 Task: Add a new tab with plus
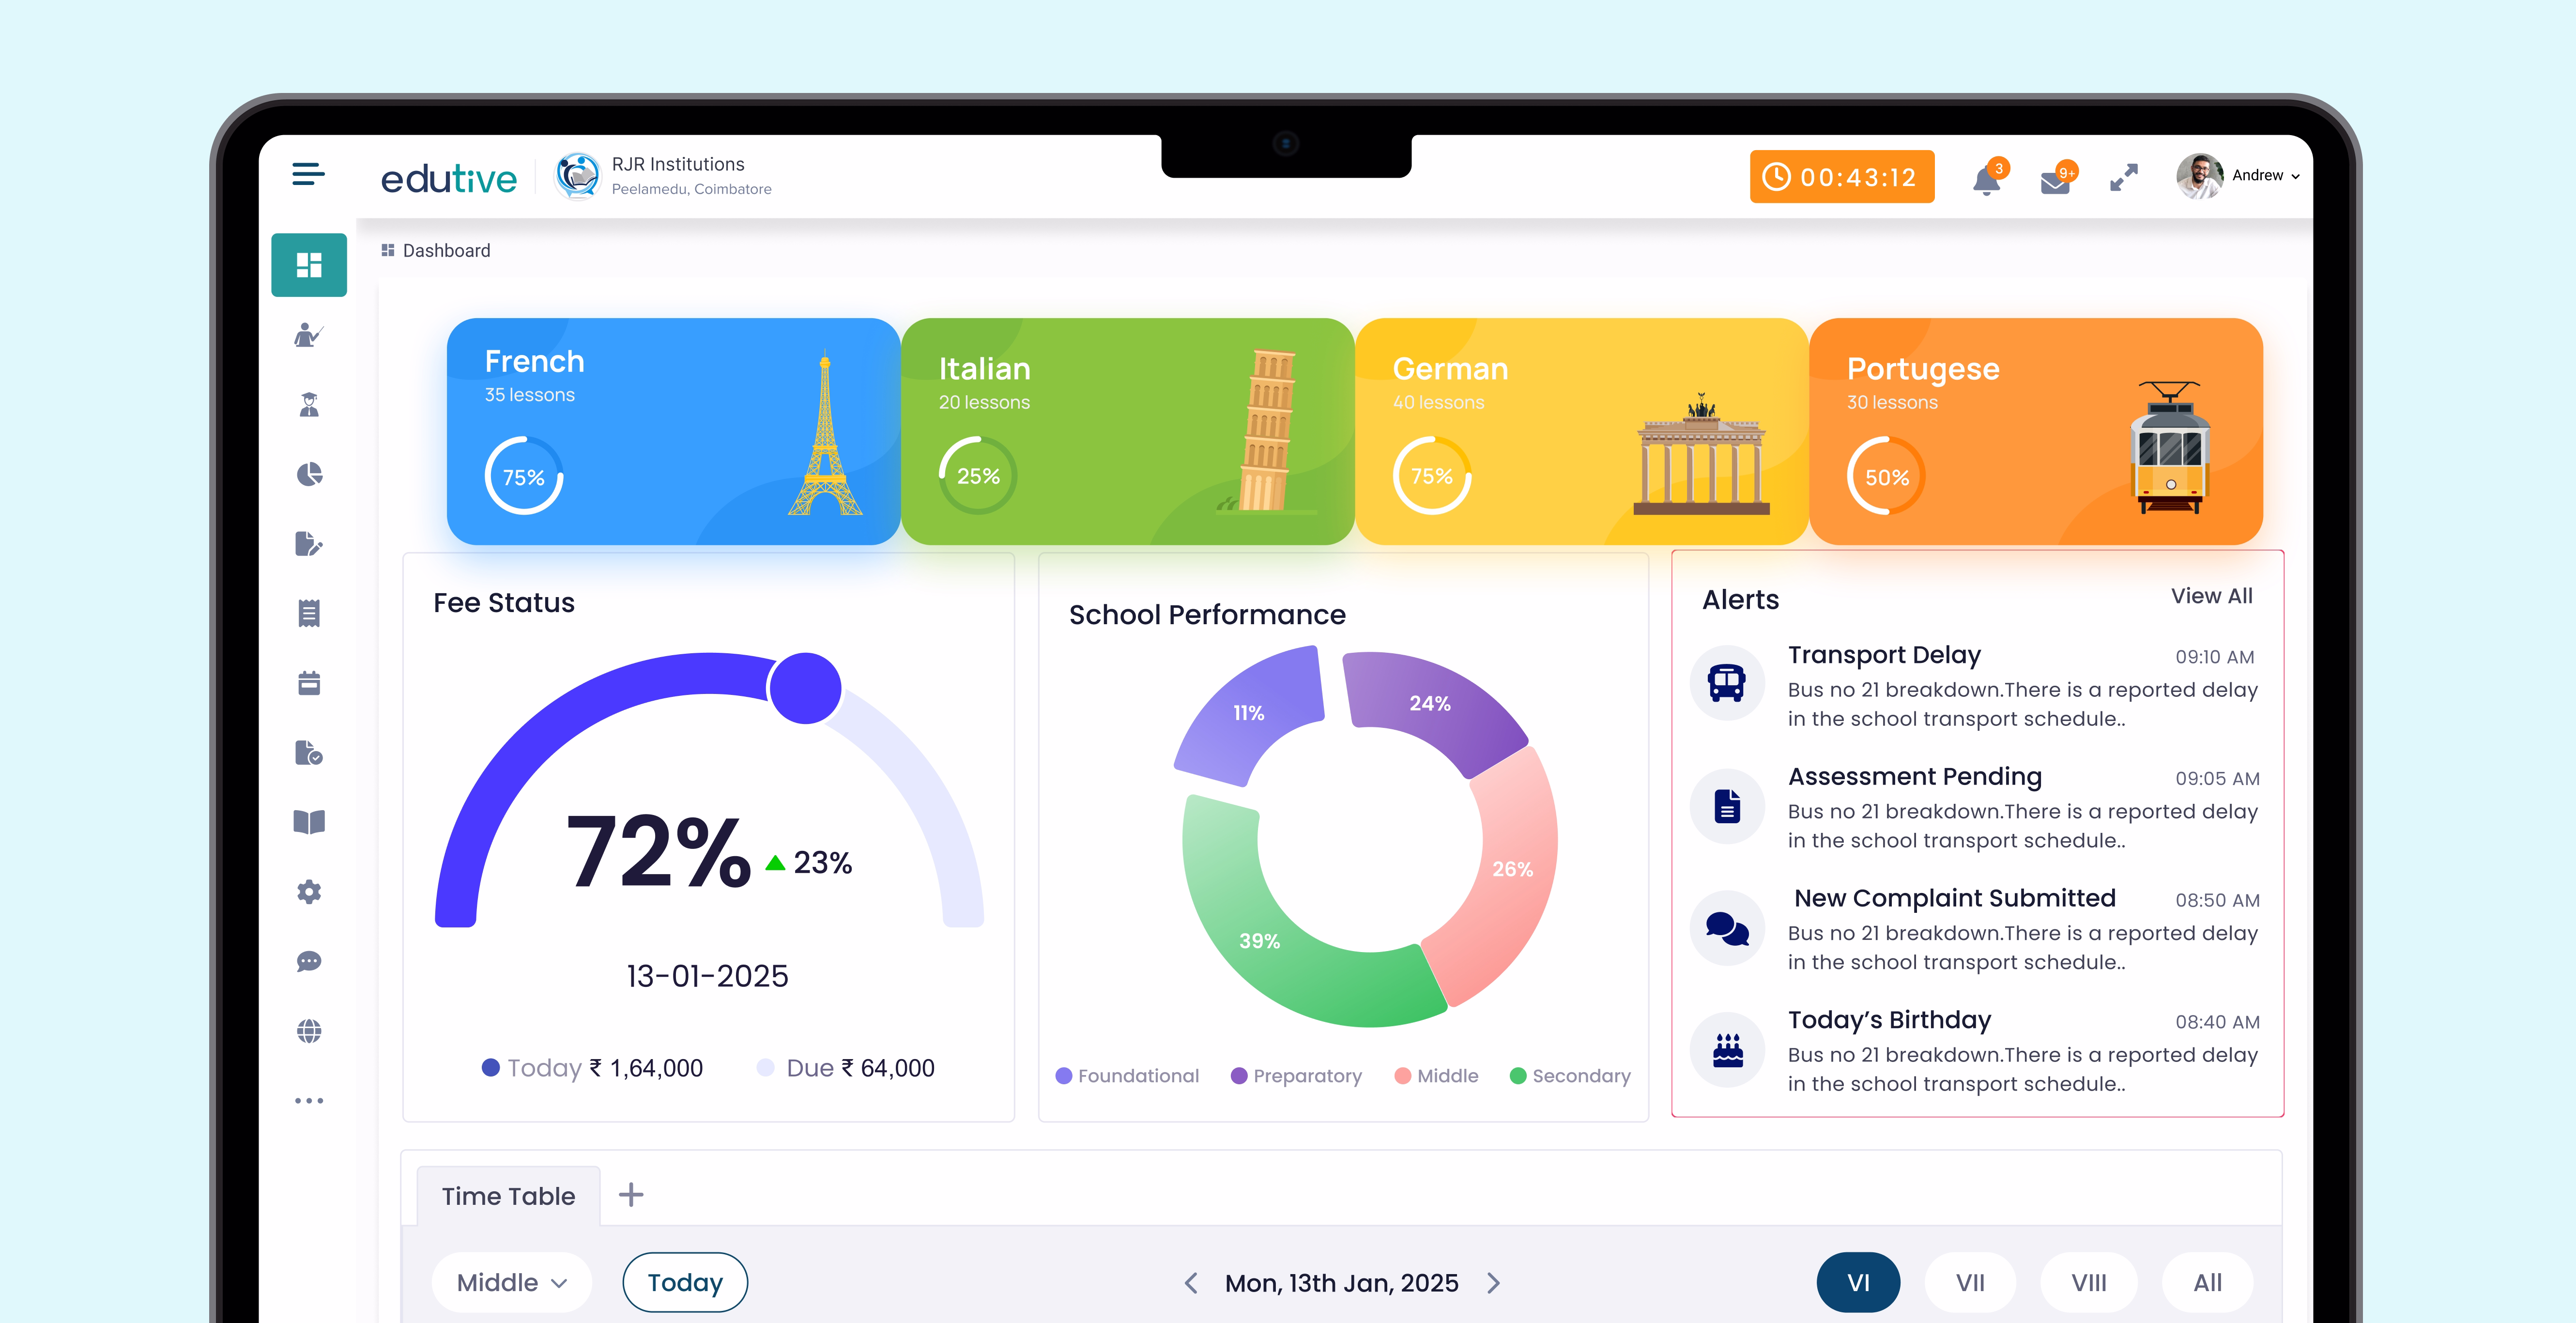click(x=631, y=1194)
